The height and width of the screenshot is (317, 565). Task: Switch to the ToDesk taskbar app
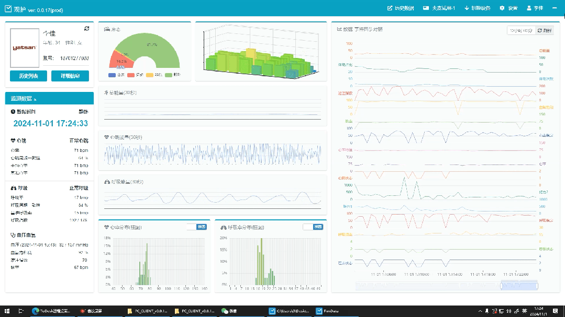(x=51, y=311)
